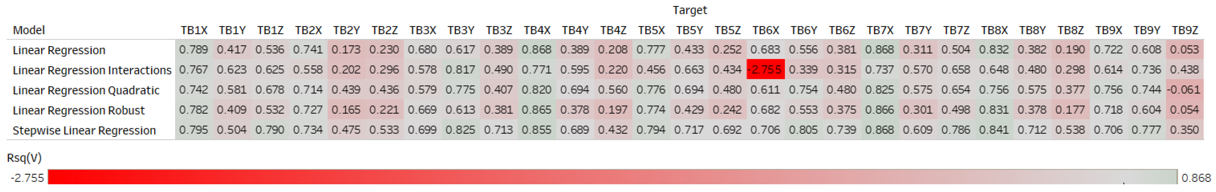This screenshot has width=1216, height=192.
Task: Click the 0.350 cell in Stepwise row
Action: [x=1184, y=130]
